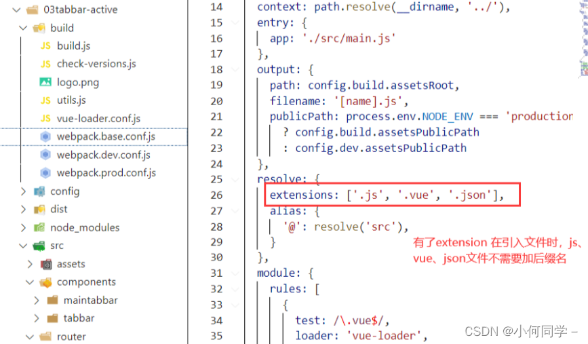
Task: Fold the output block at line 18
Action: point(235,69)
